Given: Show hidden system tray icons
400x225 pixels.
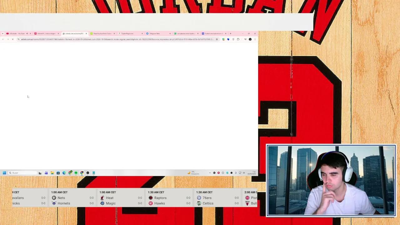Looking at the screenshot, I should tap(210, 173).
